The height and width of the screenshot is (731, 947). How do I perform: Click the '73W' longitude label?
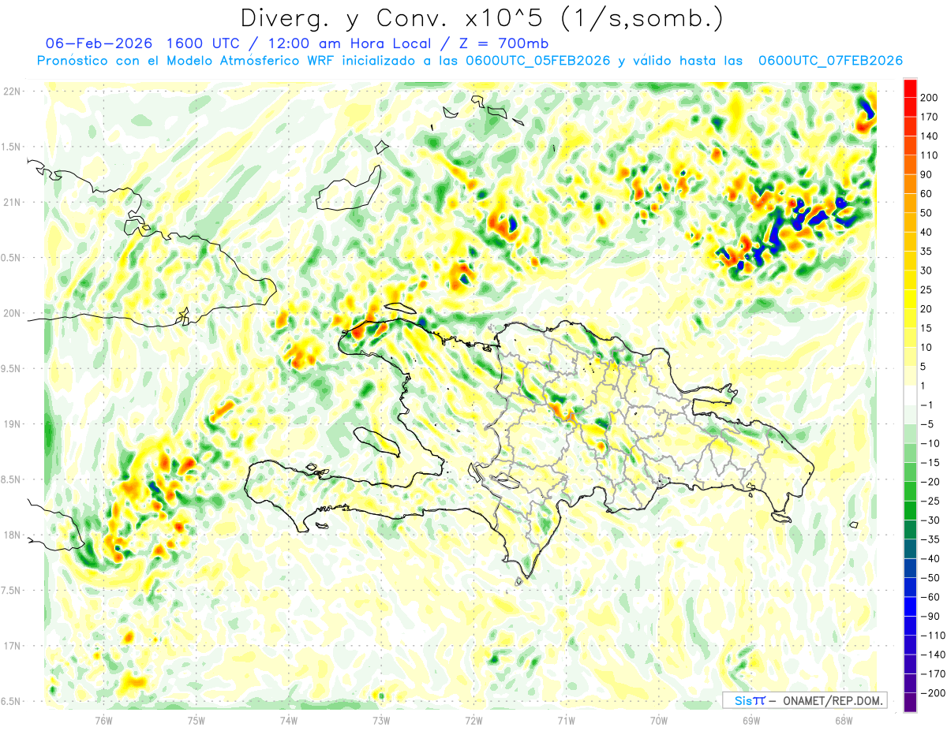click(381, 719)
